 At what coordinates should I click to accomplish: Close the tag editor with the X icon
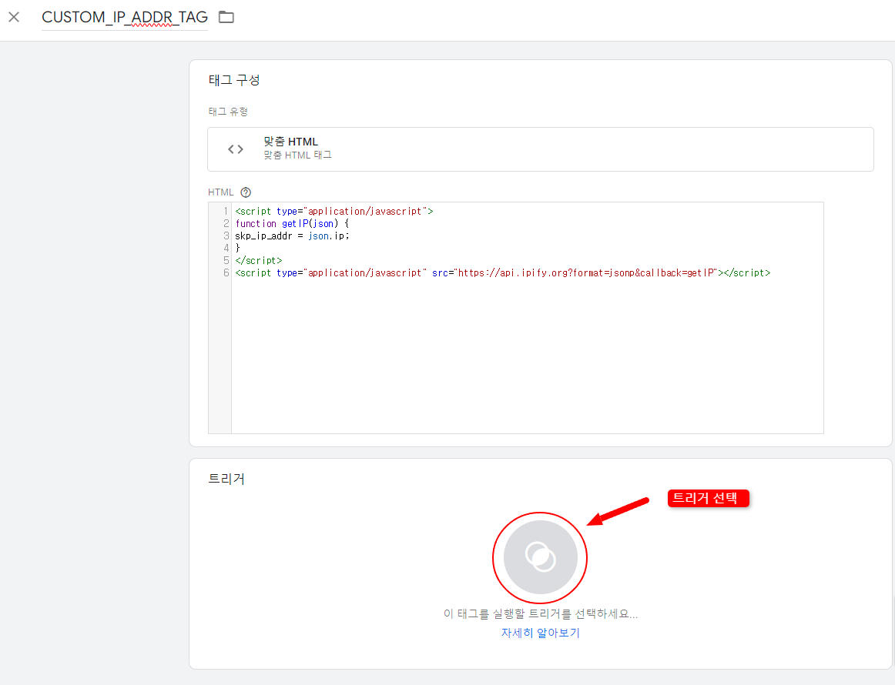(x=13, y=17)
